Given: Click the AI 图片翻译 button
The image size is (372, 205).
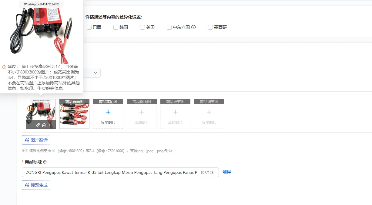Looking at the screenshot, I should coord(36,140).
